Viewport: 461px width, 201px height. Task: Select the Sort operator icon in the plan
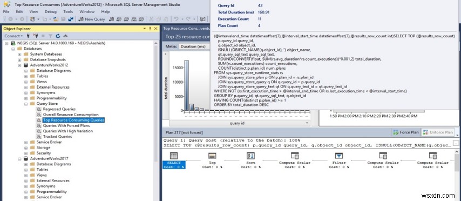tap(250, 156)
